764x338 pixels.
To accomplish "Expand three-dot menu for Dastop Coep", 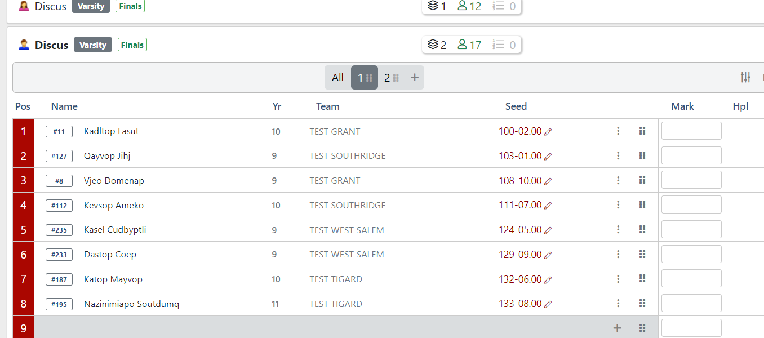I will click(618, 255).
